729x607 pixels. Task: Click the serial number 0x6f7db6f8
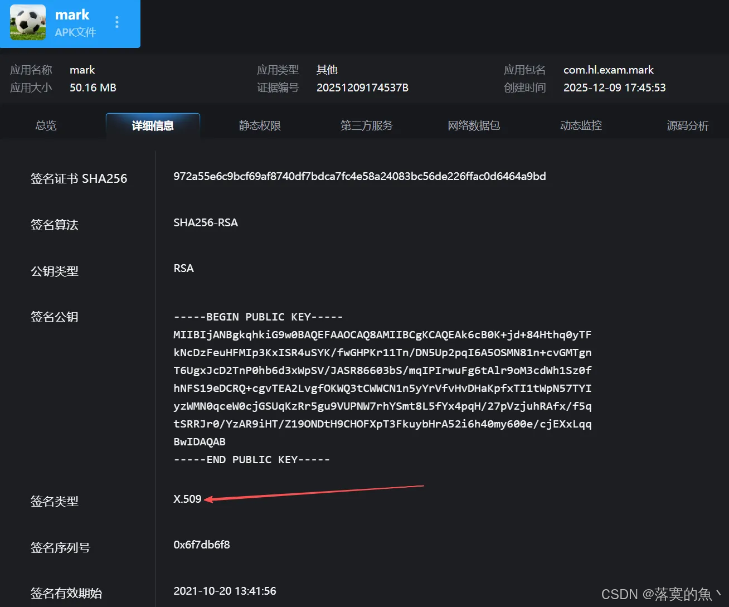pyautogui.click(x=202, y=545)
